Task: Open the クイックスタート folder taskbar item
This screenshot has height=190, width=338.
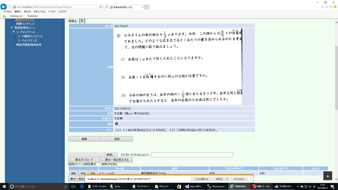Action: click(142, 186)
